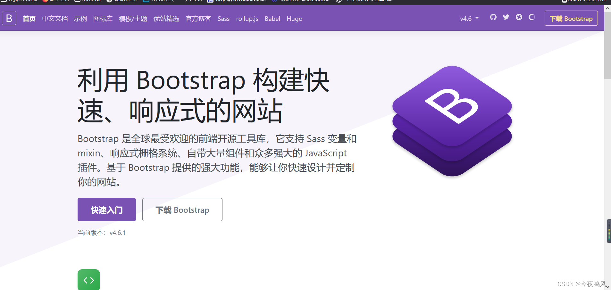Screen dimensions: 611x290
Task: Click the scrollbar up arrow
Action: click(607, 8)
